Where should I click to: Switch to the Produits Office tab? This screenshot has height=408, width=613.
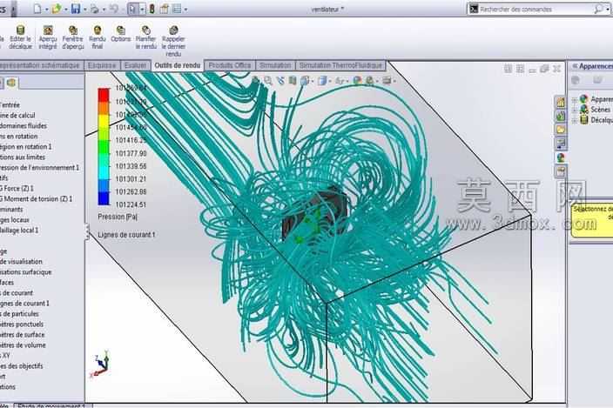click(x=230, y=65)
